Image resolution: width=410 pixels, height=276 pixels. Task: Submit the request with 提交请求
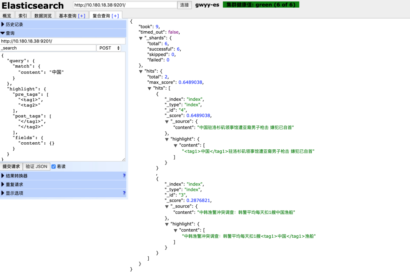point(11,166)
